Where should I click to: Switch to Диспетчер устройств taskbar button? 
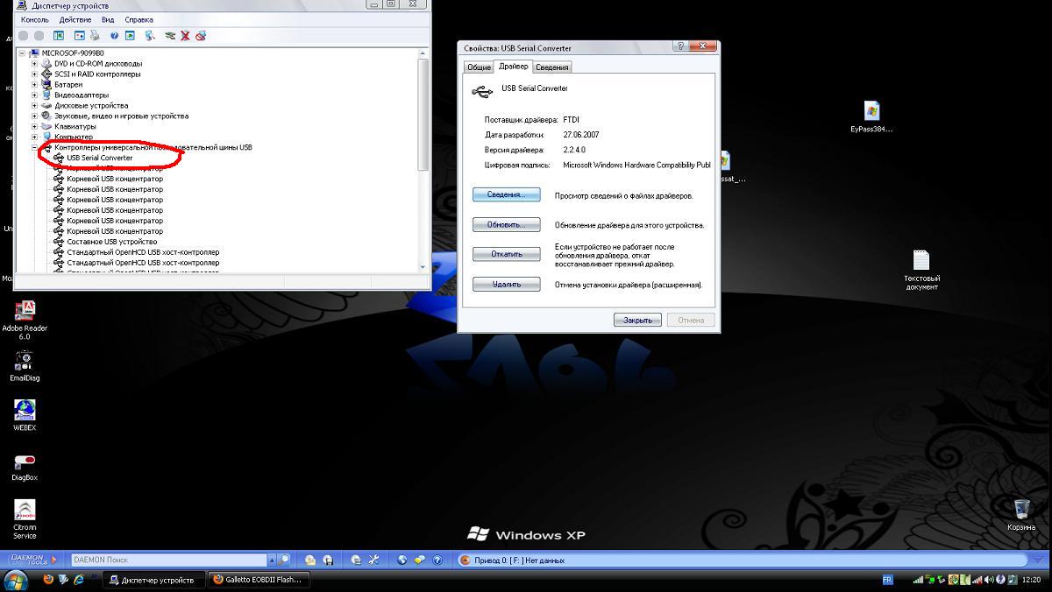click(x=154, y=580)
